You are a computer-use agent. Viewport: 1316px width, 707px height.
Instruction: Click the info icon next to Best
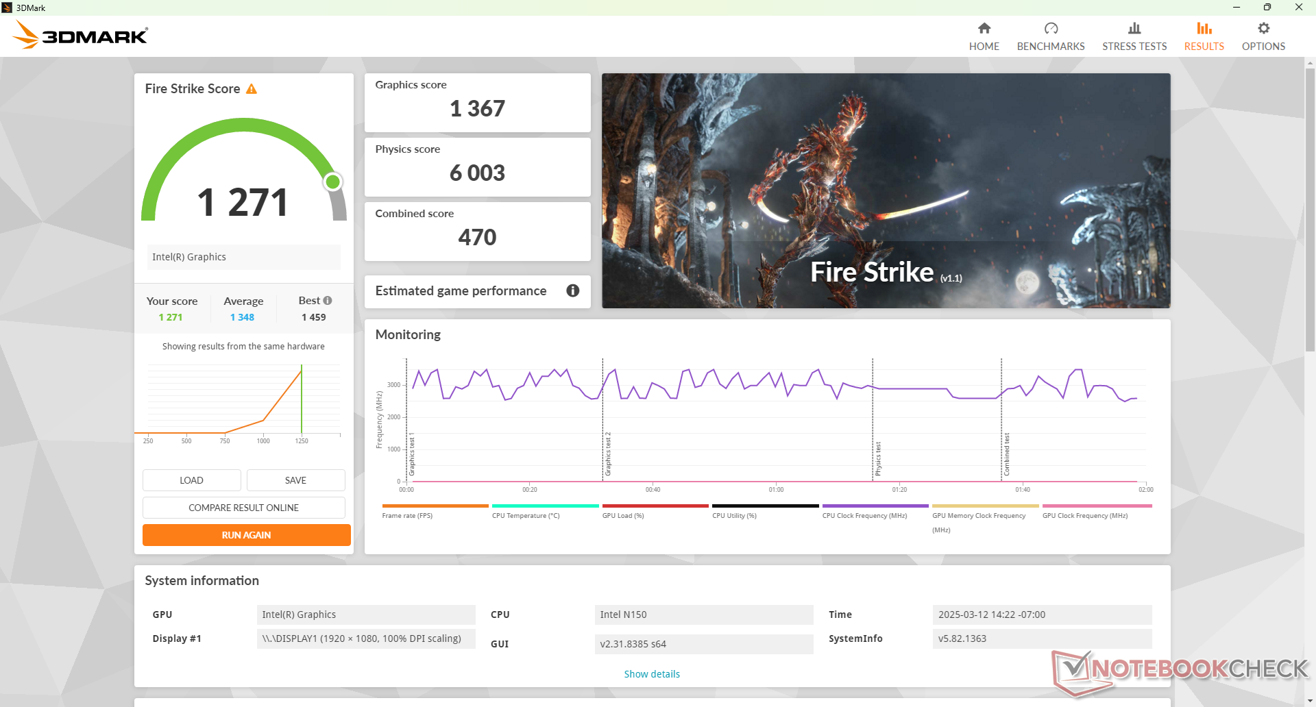tap(328, 301)
